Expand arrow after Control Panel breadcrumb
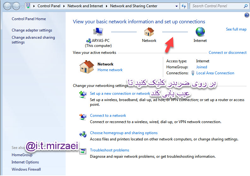Viewport: 250px width, 176px height. pyautogui.click(x=64, y=6)
